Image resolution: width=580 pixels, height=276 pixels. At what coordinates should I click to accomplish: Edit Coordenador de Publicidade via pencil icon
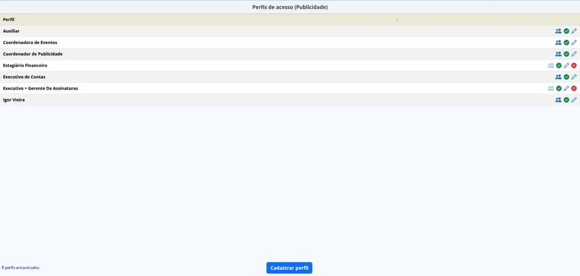[x=574, y=54]
